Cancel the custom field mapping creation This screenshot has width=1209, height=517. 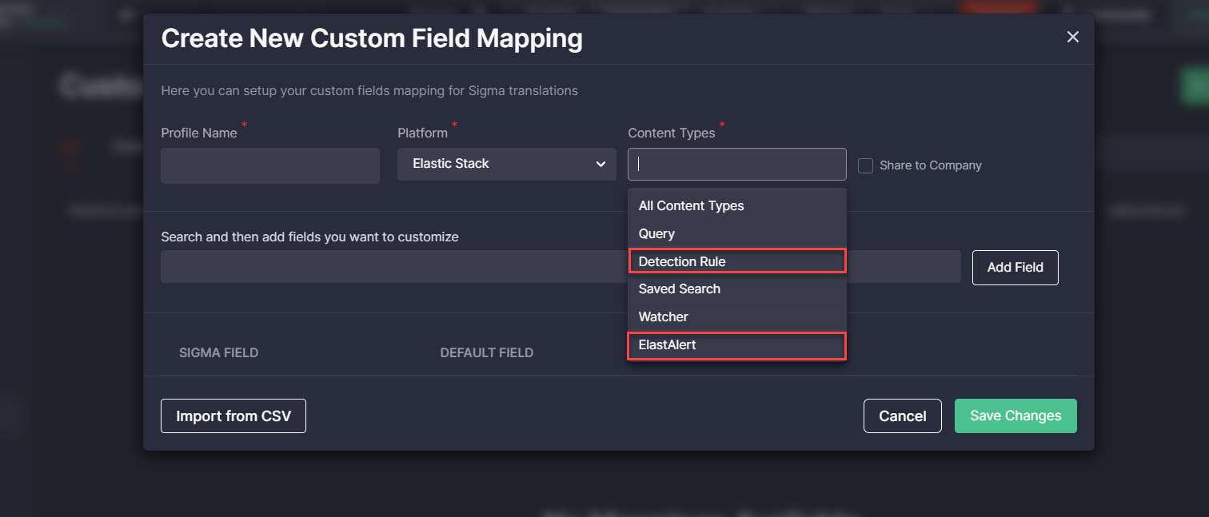click(902, 416)
